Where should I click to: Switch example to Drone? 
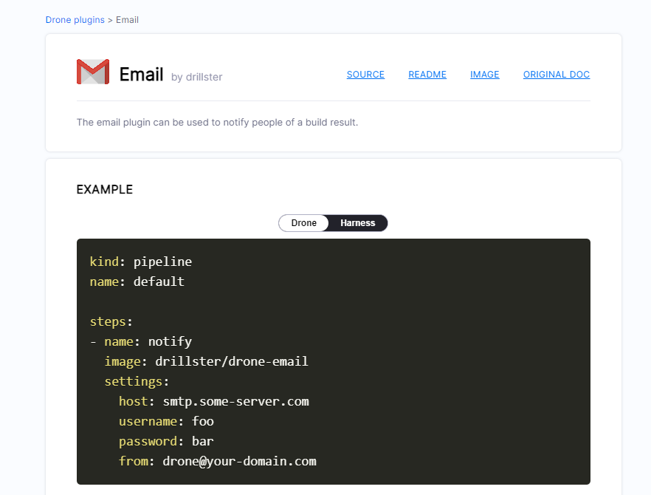(304, 223)
